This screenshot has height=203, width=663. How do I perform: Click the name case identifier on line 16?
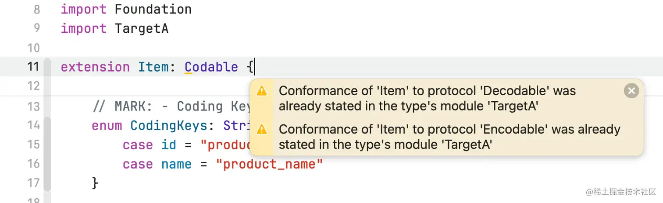point(176,165)
